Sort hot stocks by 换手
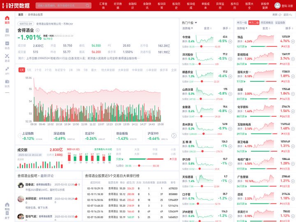Screen dimensions: 296x222 (x=227, y=28)
